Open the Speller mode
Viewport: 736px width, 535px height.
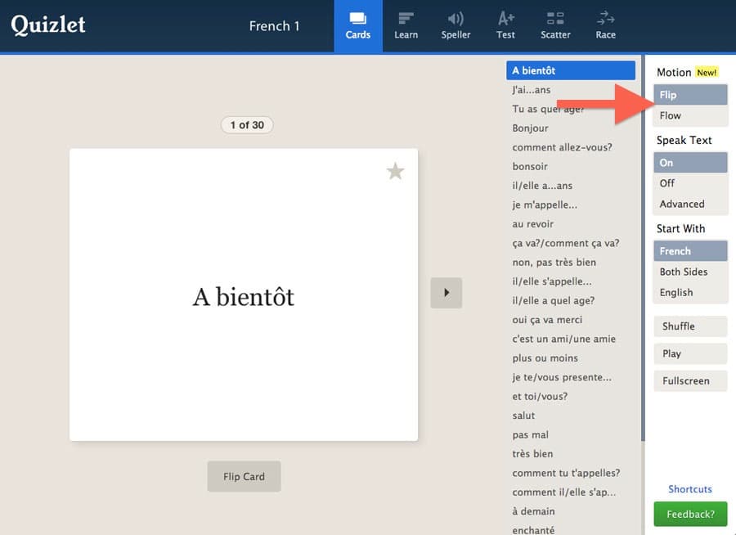456,26
